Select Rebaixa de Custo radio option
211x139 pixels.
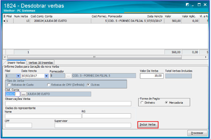(x=9, y=85)
